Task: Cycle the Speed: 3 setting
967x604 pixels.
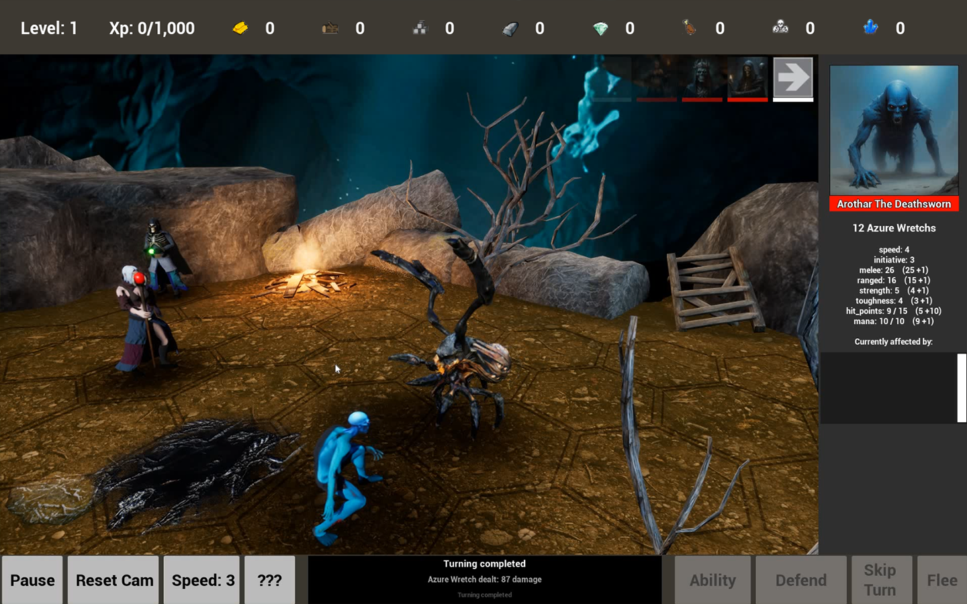Action: [x=201, y=580]
